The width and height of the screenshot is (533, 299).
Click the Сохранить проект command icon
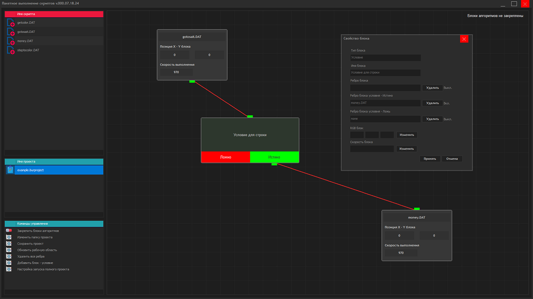click(9, 244)
